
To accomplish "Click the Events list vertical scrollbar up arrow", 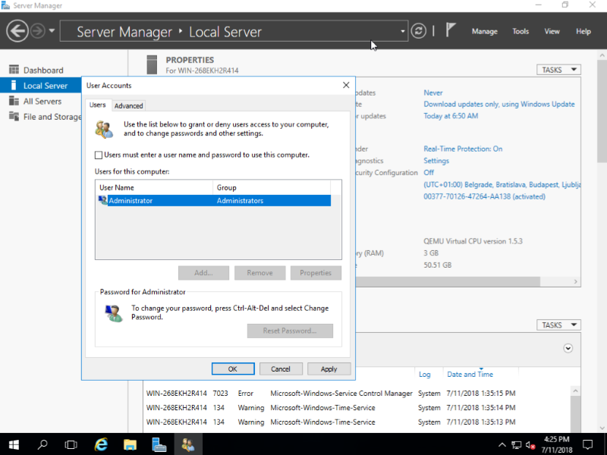I will tap(576, 391).
